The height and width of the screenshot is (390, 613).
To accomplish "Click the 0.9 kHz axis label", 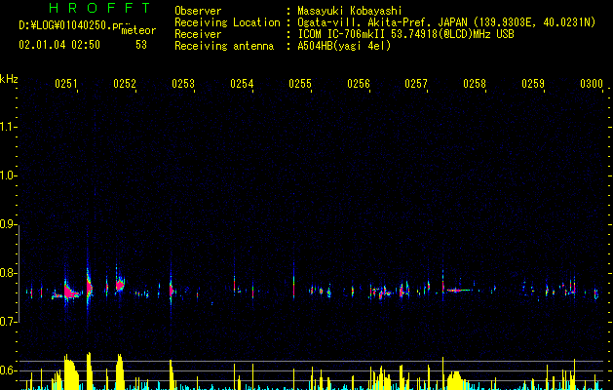I will pyautogui.click(x=8, y=224).
